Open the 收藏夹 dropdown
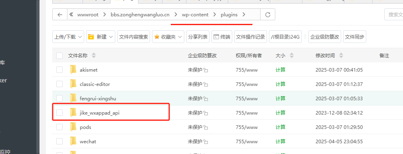This screenshot has height=154, width=403. point(168,37)
